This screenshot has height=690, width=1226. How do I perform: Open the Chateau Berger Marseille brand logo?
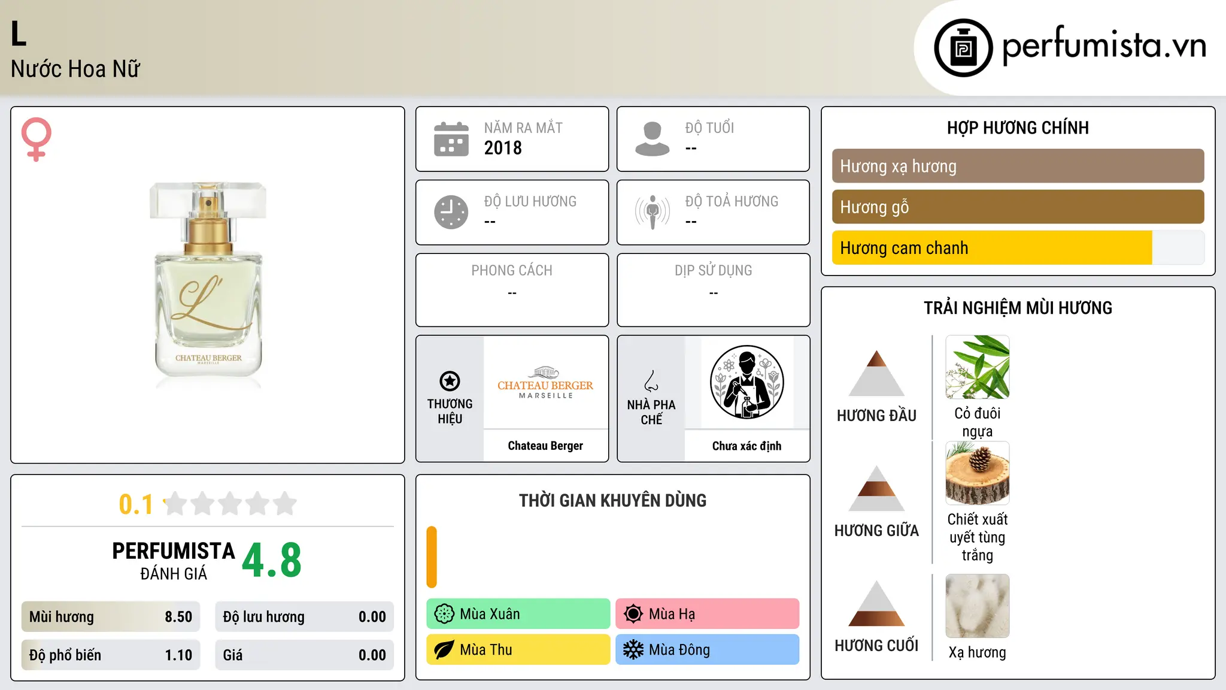pos(545,382)
